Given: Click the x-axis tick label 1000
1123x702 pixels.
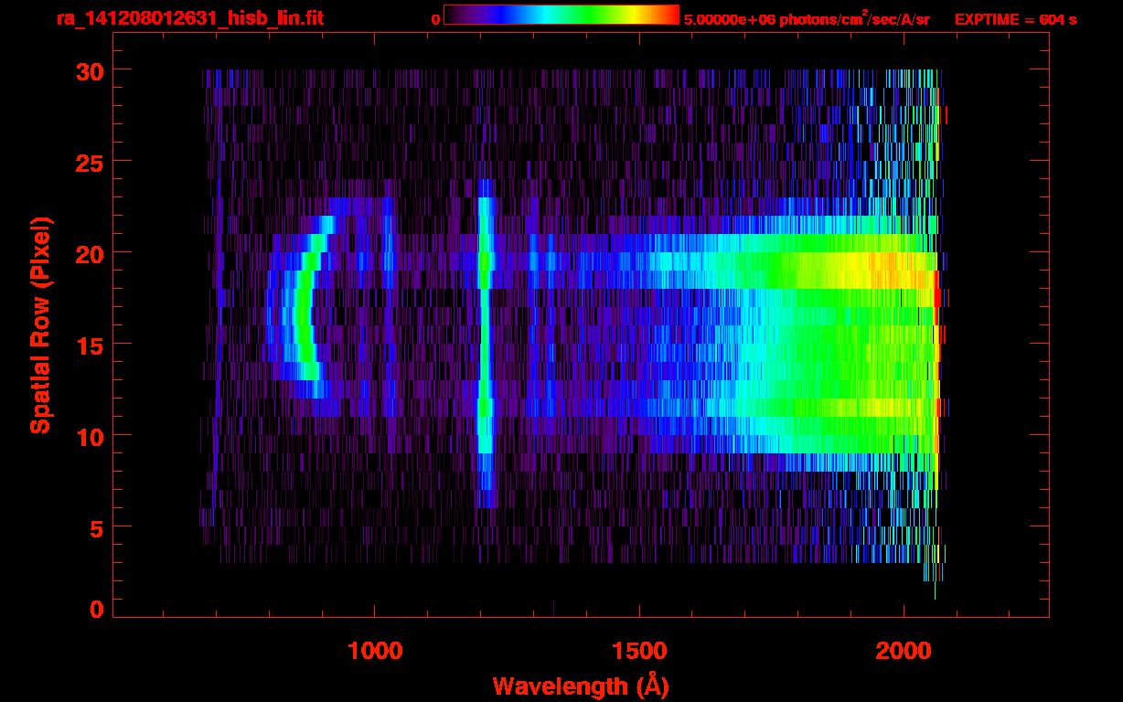Looking at the screenshot, I should [375, 651].
